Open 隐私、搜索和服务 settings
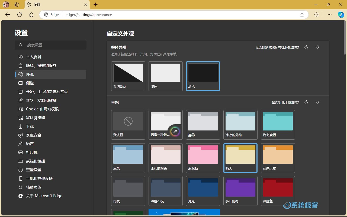The height and width of the screenshot is (217, 347). [50, 66]
